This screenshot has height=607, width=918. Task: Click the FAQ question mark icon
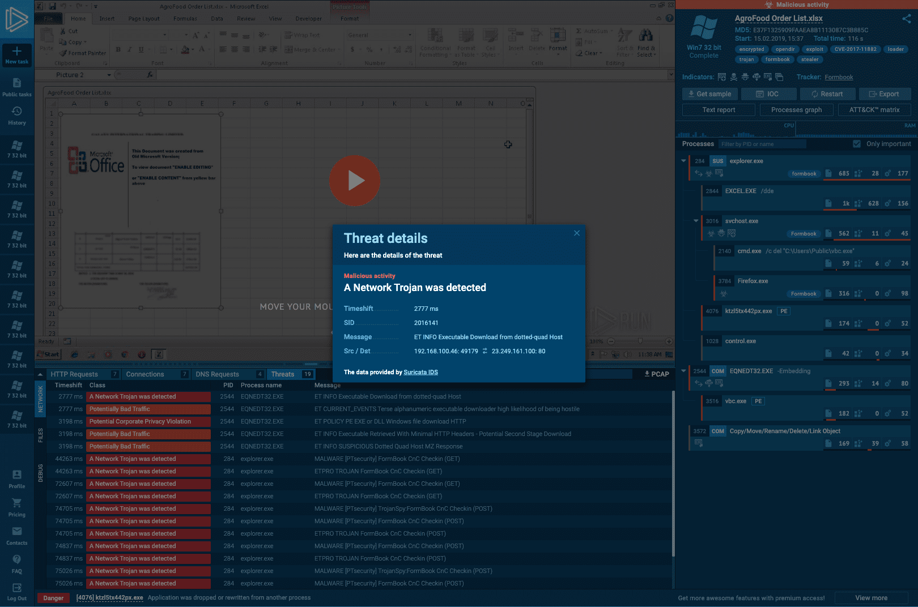coord(17,559)
